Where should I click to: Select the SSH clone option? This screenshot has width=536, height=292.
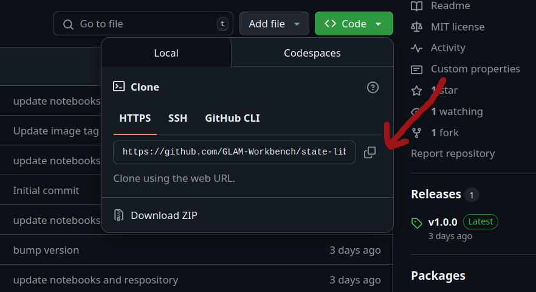[x=177, y=118]
